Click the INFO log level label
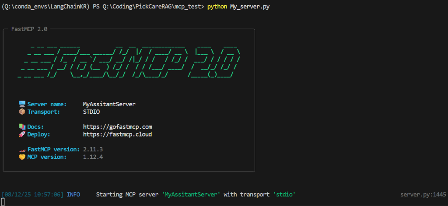 coord(73,194)
